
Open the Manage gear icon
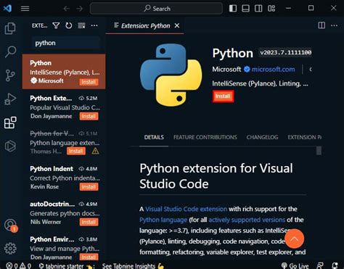pos(10,248)
